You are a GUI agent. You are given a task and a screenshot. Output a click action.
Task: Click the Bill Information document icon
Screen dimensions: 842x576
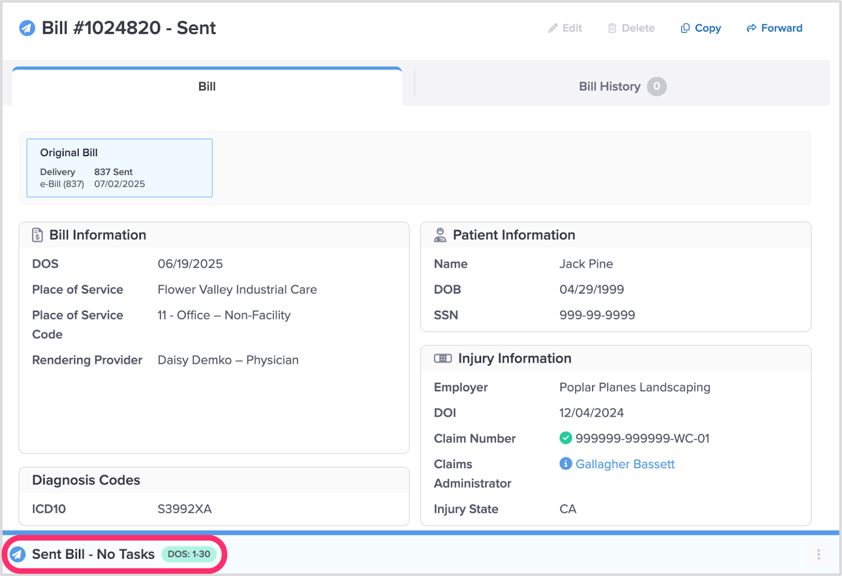click(37, 235)
